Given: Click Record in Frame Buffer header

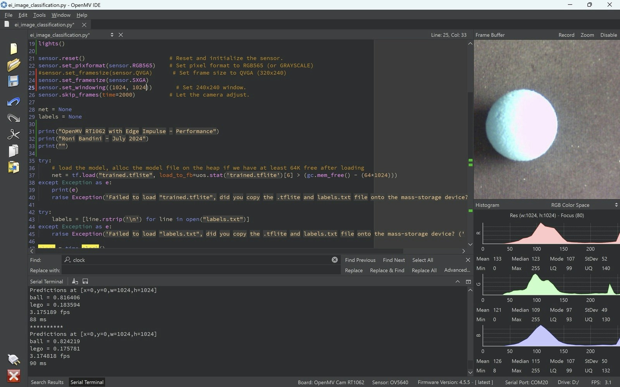Looking at the screenshot, I should tap(566, 35).
